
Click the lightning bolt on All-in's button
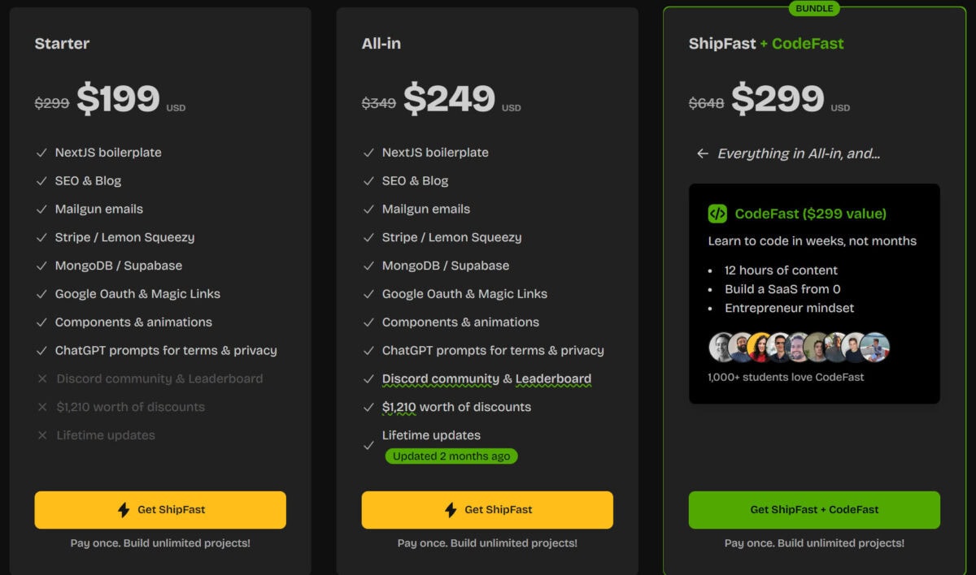click(x=451, y=510)
